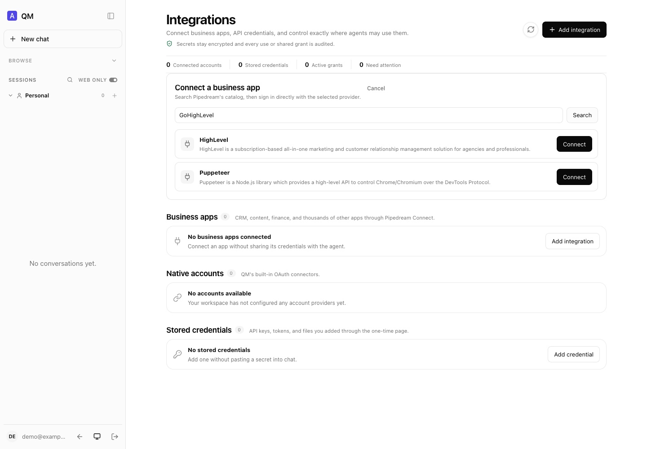Collapse the sidebar panel icon
The image size is (647, 449).
(x=111, y=16)
